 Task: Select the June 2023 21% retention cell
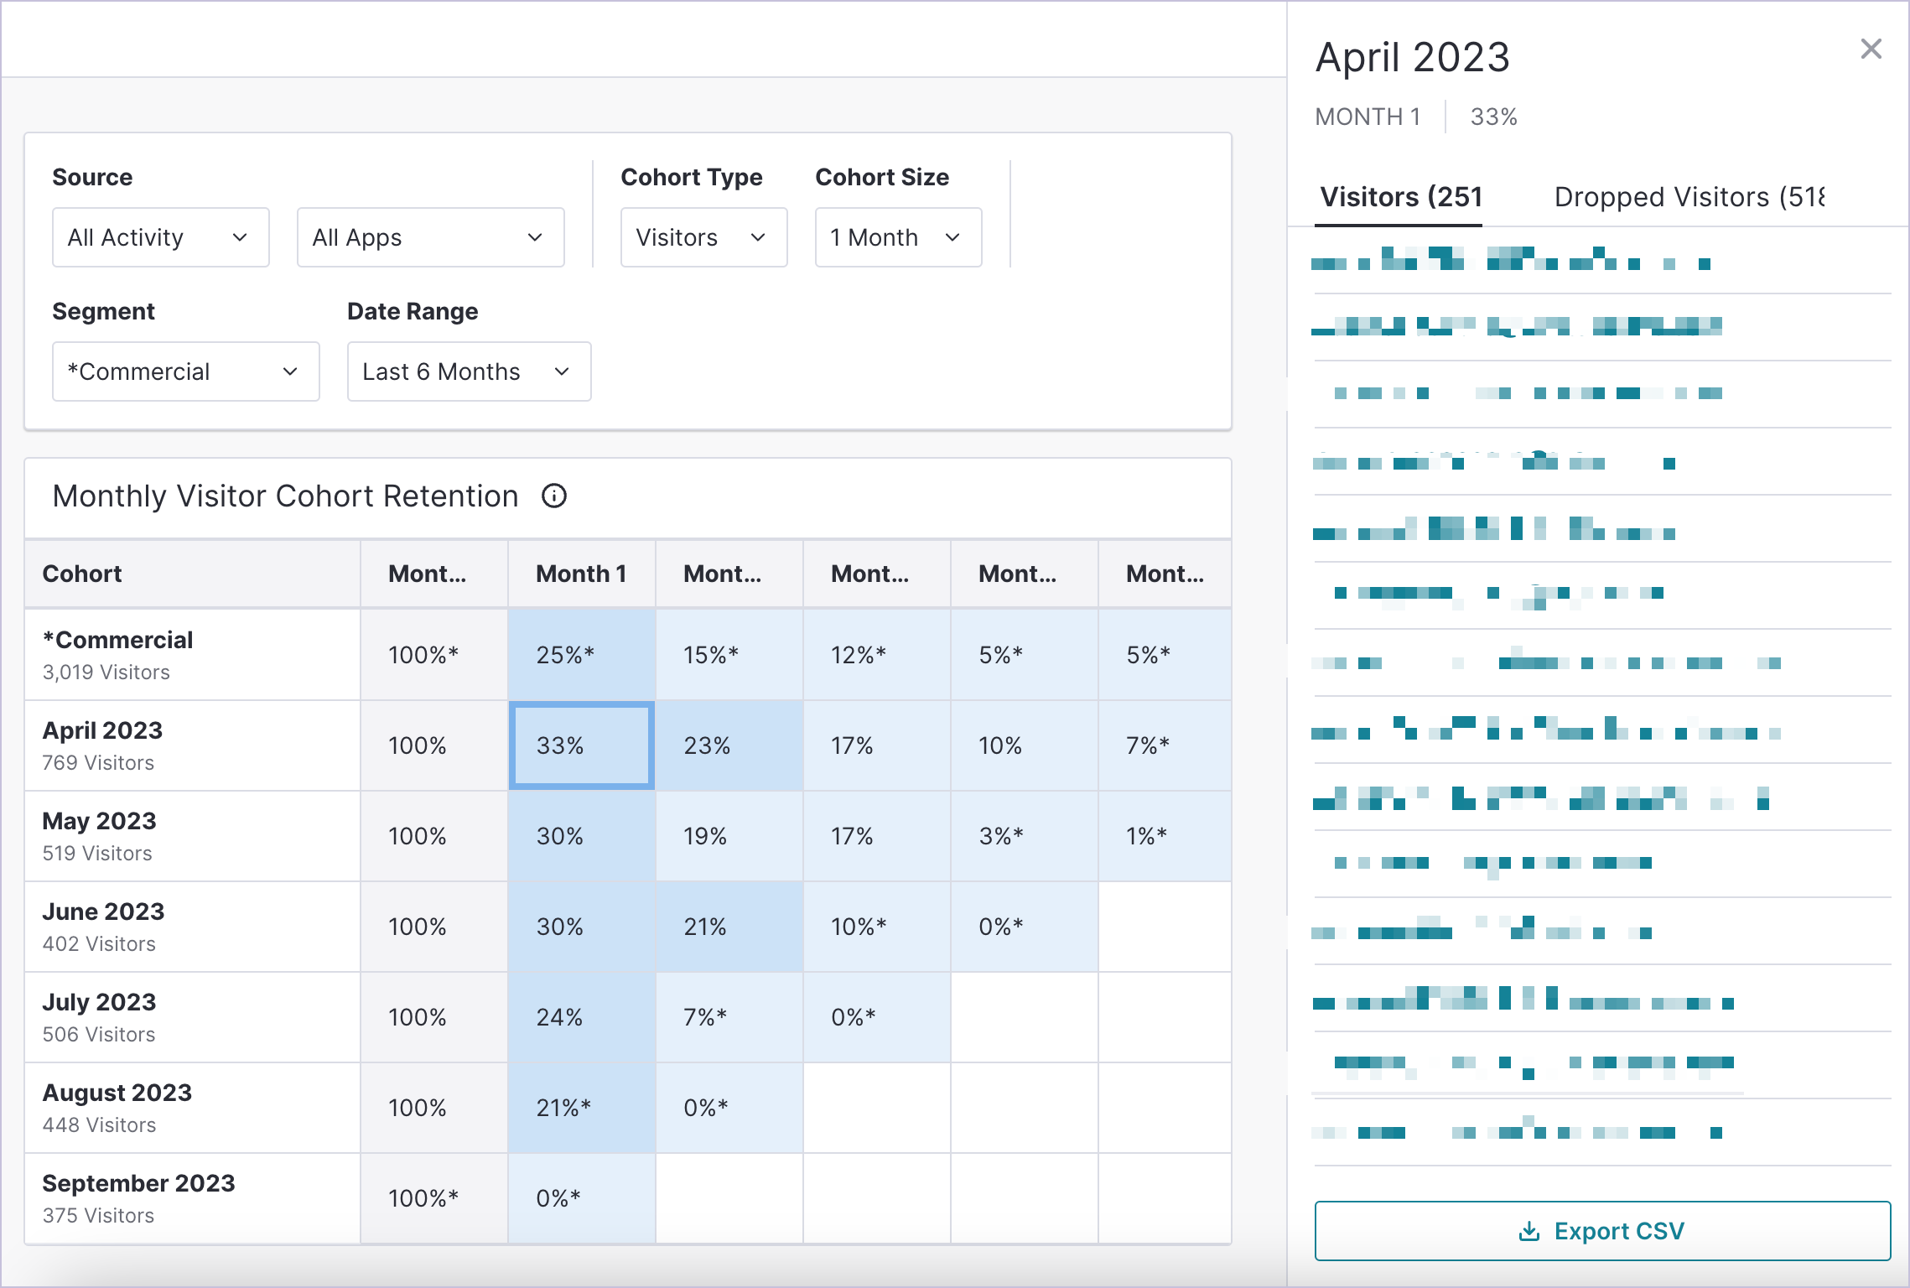729,927
